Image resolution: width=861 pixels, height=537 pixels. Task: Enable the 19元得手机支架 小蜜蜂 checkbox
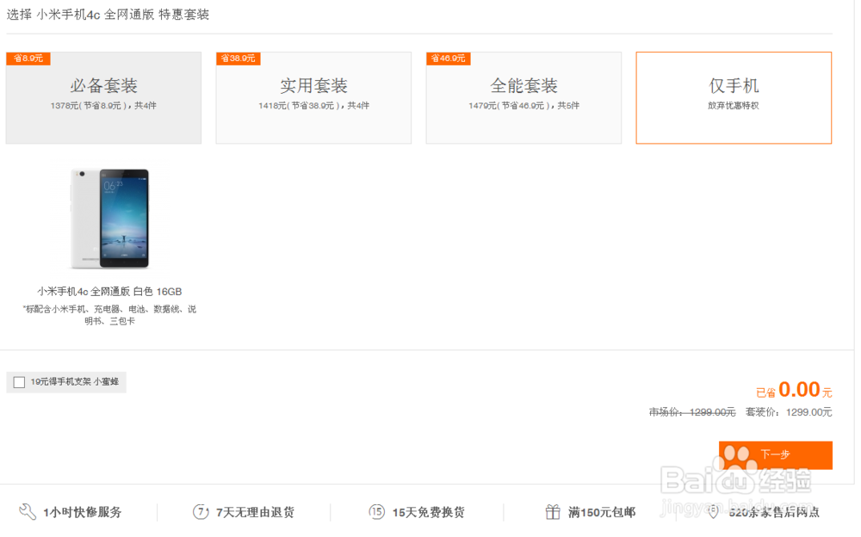[18, 382]
